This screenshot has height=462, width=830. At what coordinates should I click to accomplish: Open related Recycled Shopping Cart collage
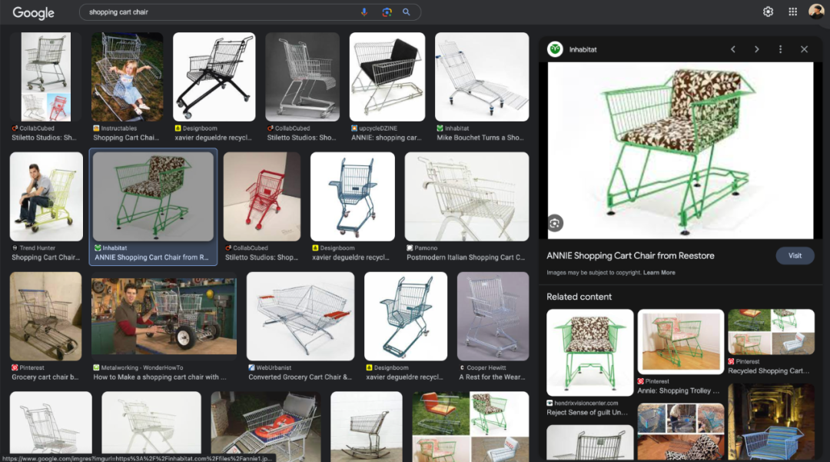(x=772, y=332)
